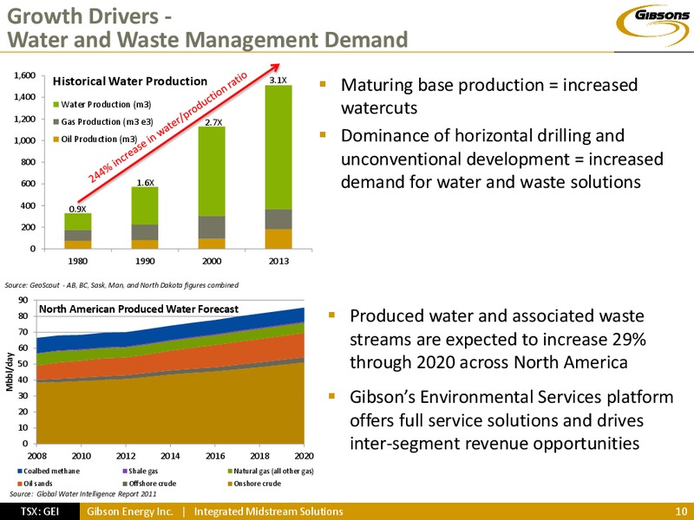The image size is (694, 520).
Task: Click the 1,600 value on the y-axis
Action: click(25, 75)
